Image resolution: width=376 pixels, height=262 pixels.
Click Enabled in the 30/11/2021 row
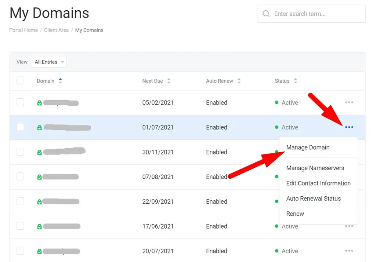coord(217,152)
